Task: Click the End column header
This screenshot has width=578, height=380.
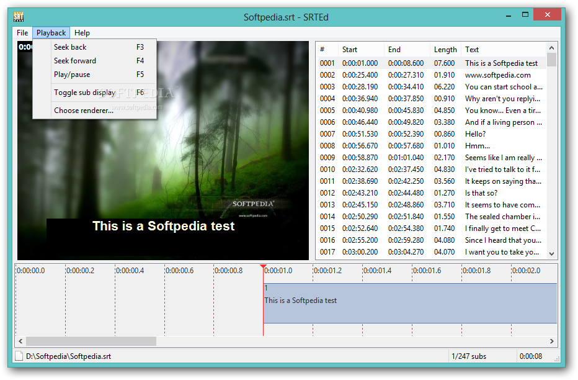Action: (407, 50)
